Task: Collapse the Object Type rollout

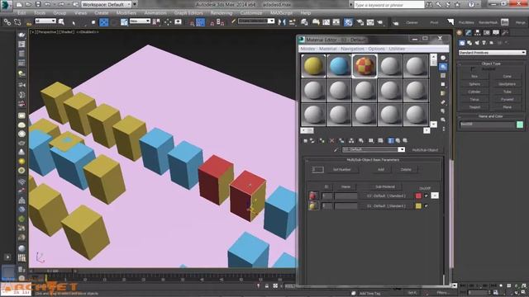Action: (x=491, y=64)
